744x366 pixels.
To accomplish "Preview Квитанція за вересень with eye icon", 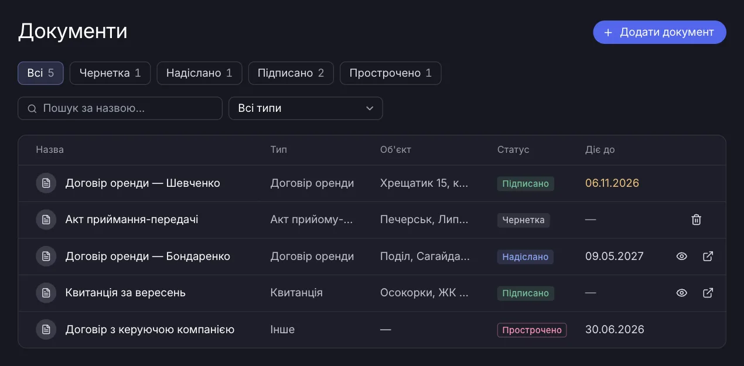I will [x=681, y=293].
